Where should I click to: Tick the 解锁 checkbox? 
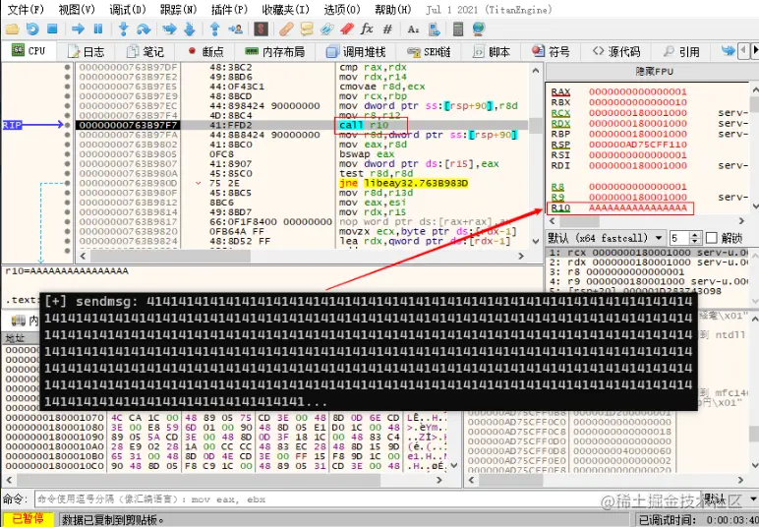point(712,238)
